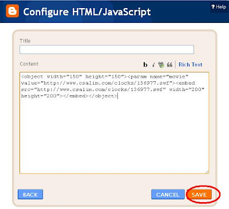Toggle bold formatting button
Image resolution: width=229 pixels, height=209 pixels.
(145, 65)
